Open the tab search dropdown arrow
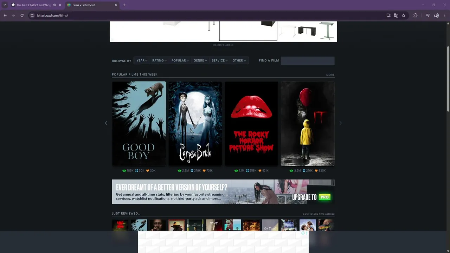Image resolution: width=450 pixels, height=253 pixels. point(5,5)
